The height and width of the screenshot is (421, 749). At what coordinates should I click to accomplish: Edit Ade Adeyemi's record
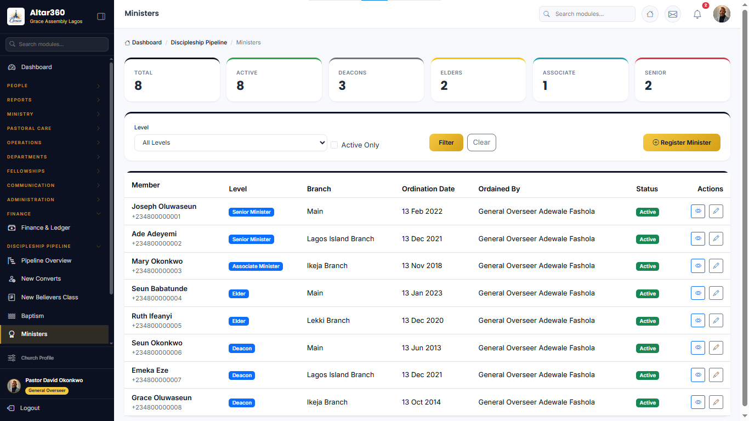point(716,239)
